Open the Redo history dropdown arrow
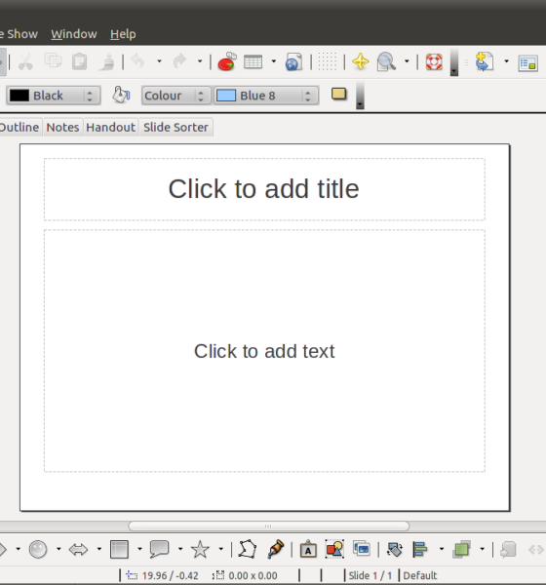 click(x=200, y=61)
